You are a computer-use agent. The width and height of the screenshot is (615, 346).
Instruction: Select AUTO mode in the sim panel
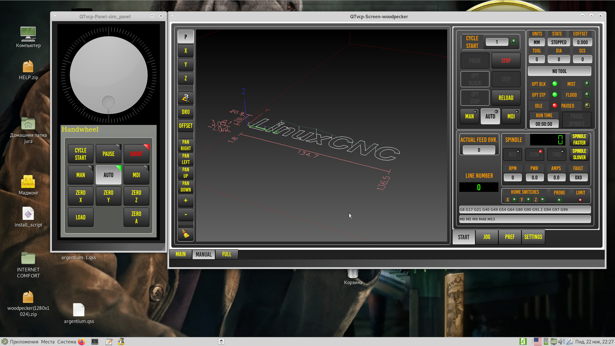coord(108,175)
